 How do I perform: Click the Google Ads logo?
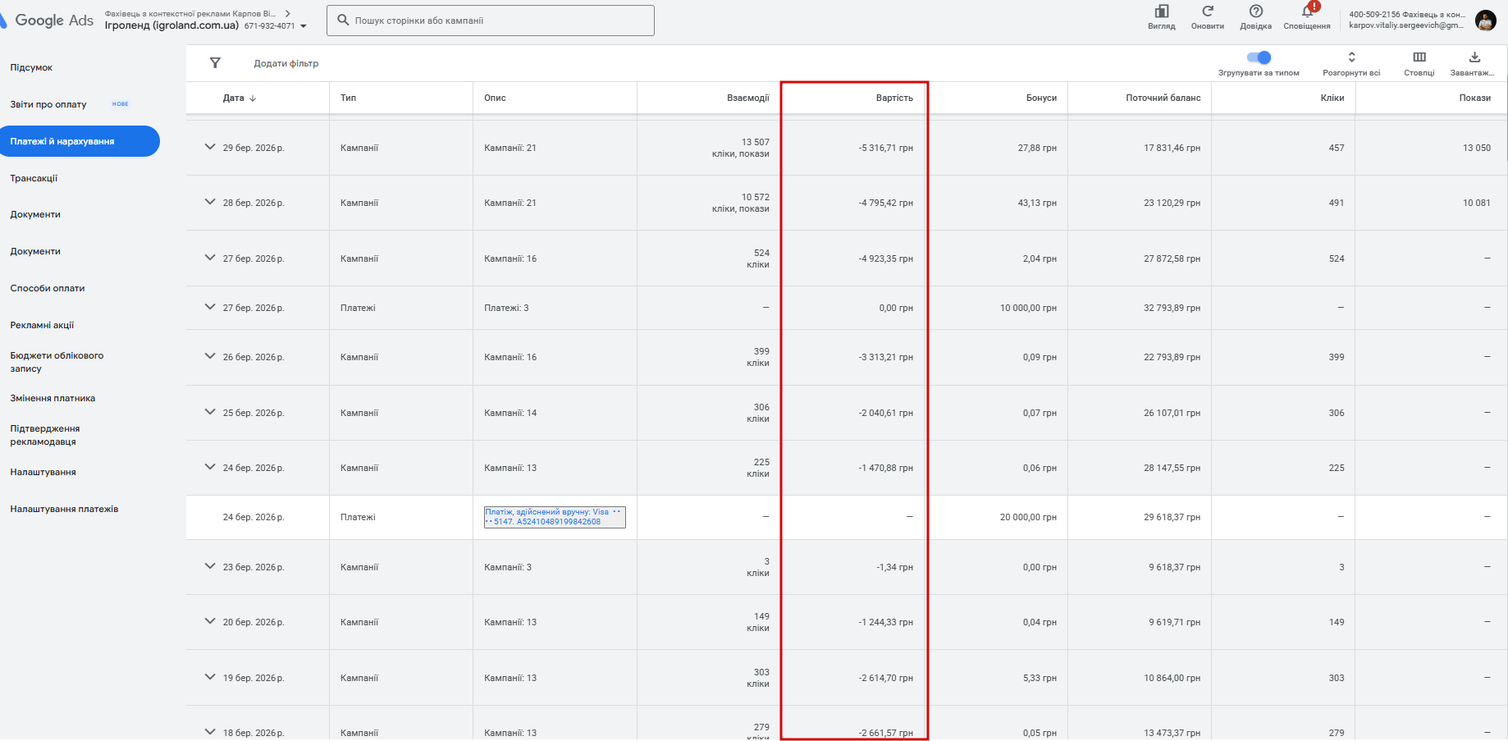(48, 21)
